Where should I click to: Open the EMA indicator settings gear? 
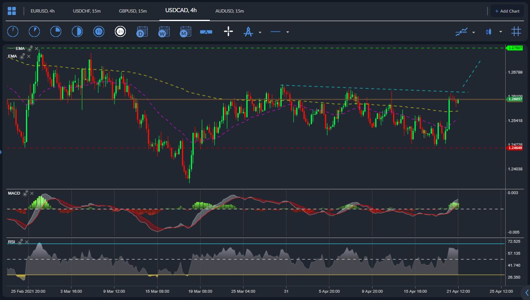tap(29, 48)
